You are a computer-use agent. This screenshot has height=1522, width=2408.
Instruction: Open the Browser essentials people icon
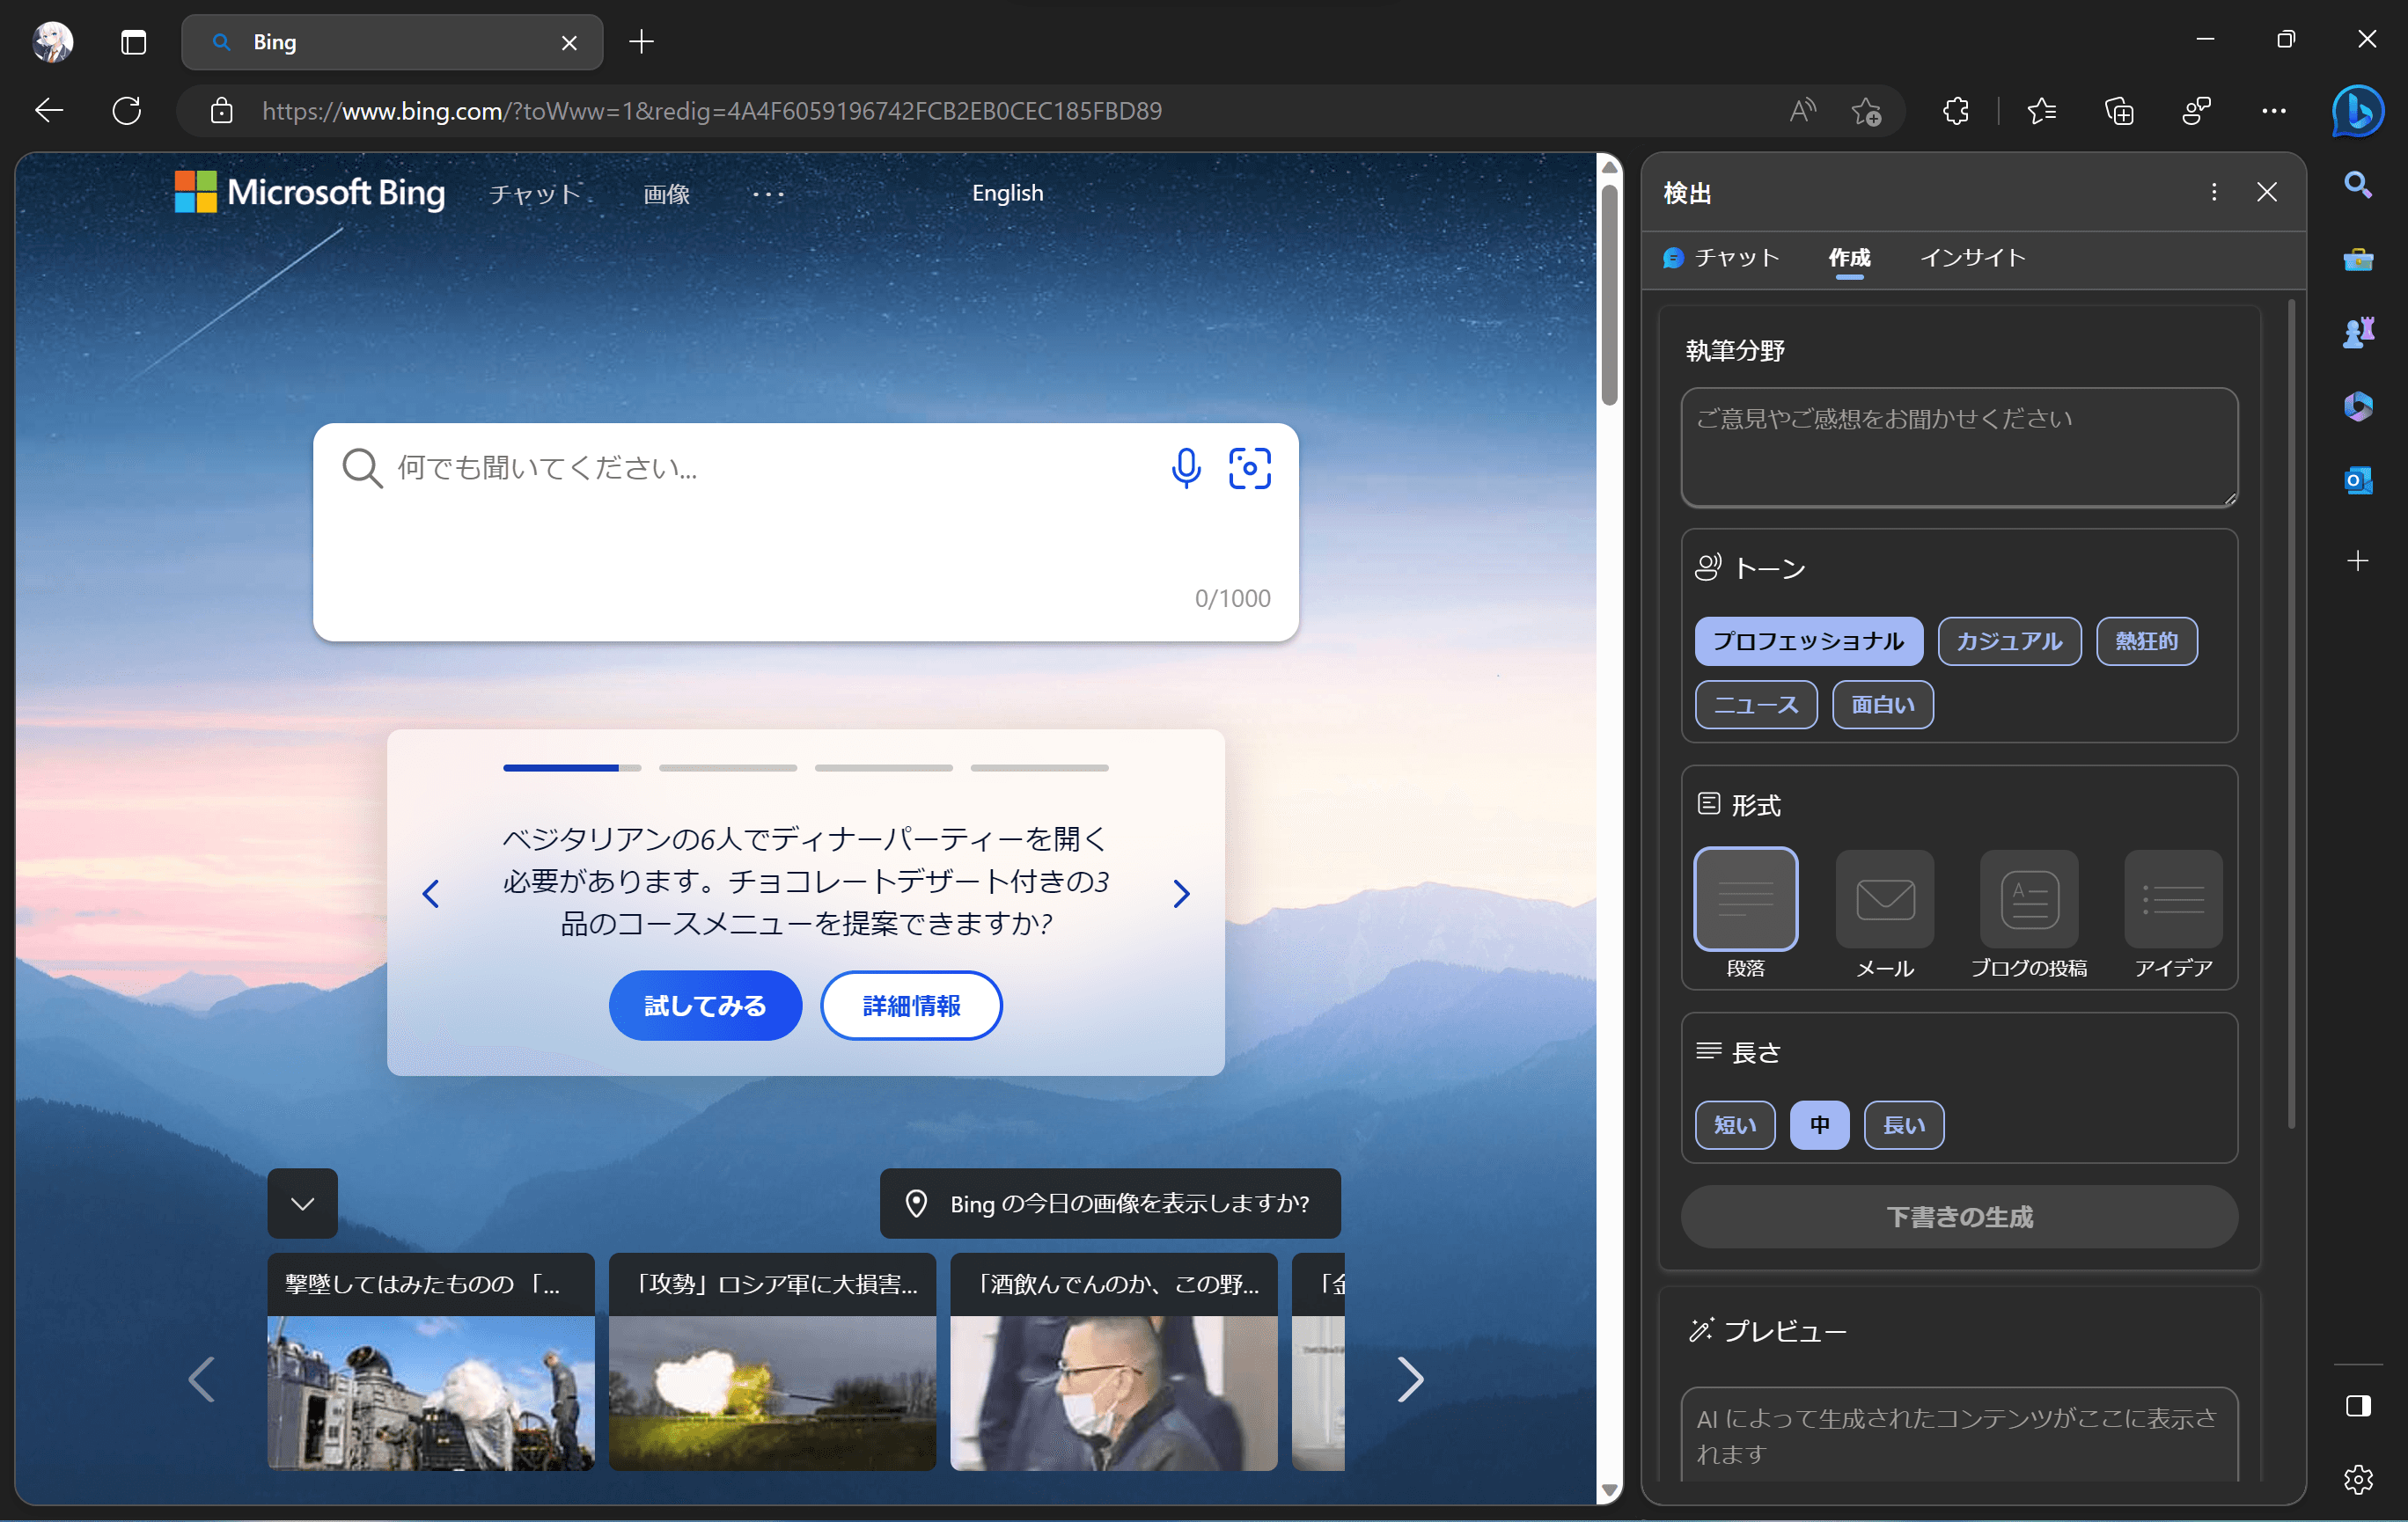[x=2196, y=111]
